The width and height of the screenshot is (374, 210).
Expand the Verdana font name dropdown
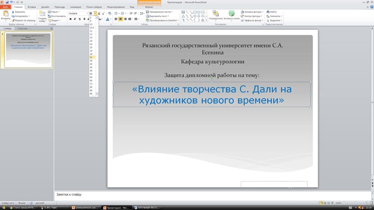click(87, 13)
